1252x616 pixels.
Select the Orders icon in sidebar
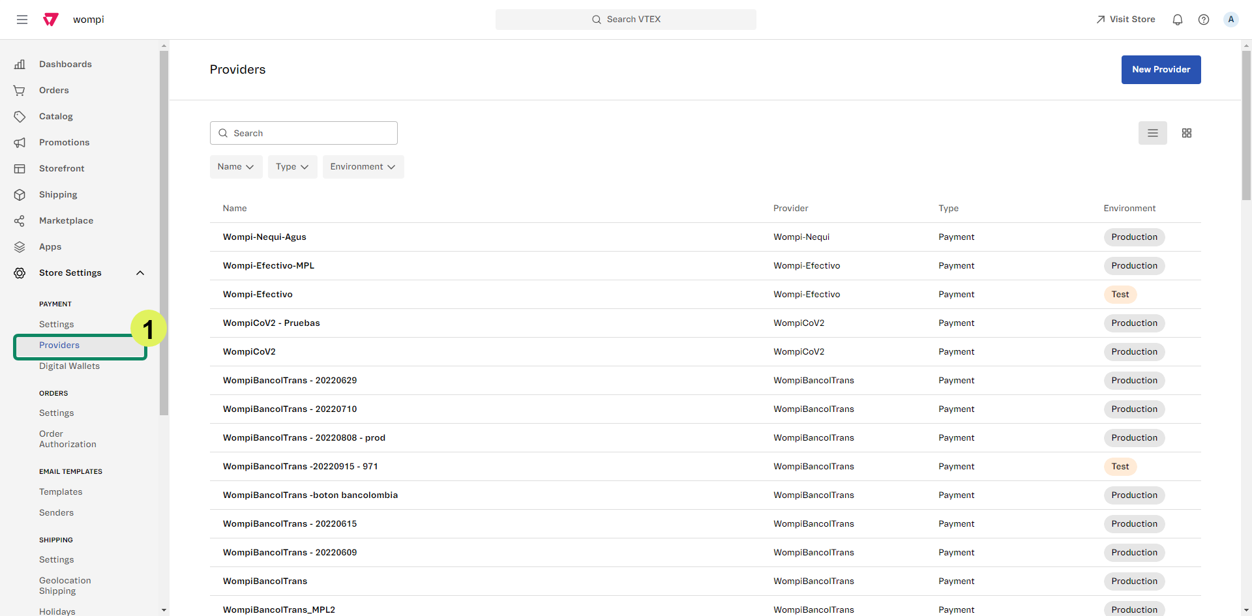(x=20, y=90)
